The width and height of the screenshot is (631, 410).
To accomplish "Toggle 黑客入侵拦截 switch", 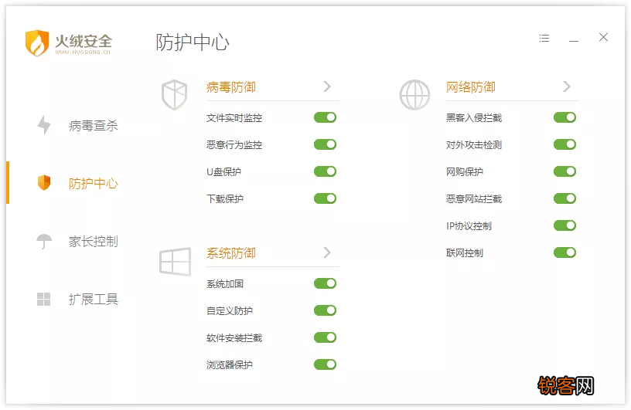I will (565, 117).
